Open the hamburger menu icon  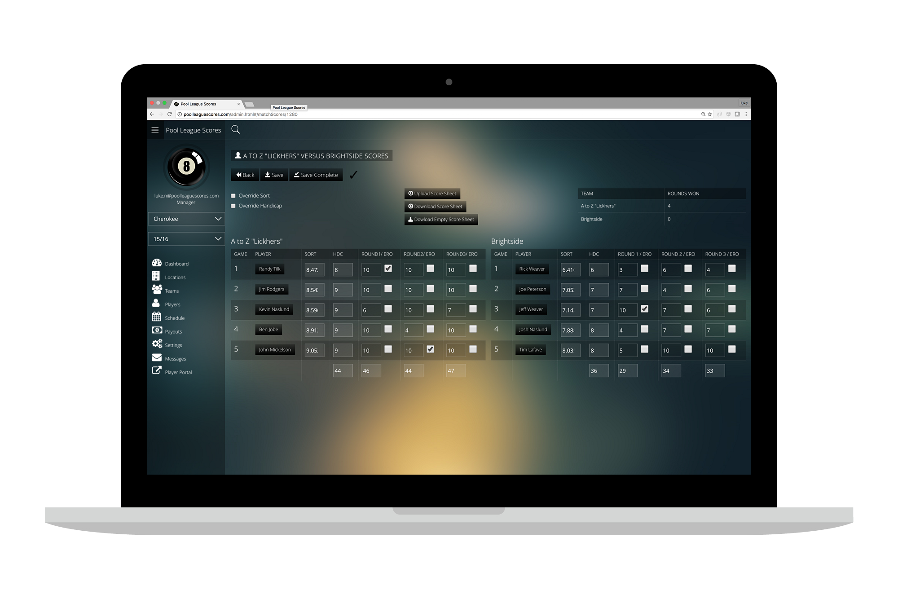tap(155, 130)
